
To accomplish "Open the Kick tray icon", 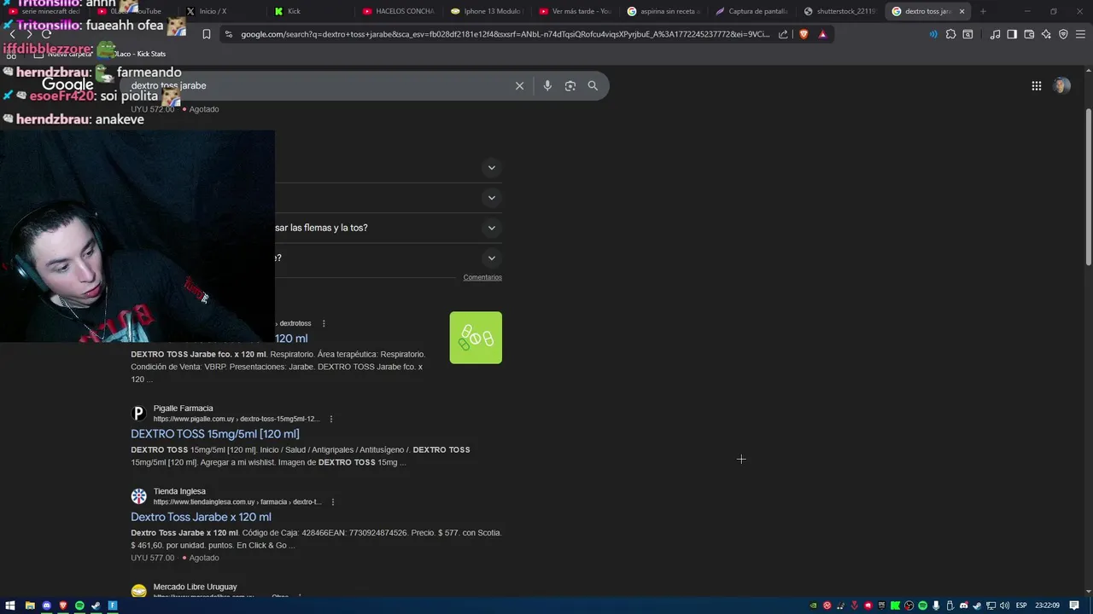I will click(x=895, y=605).
